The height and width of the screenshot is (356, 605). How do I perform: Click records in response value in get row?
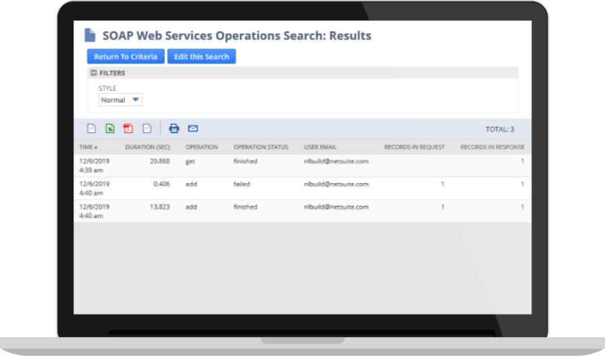pyautogui.click(x=522, y=161)
